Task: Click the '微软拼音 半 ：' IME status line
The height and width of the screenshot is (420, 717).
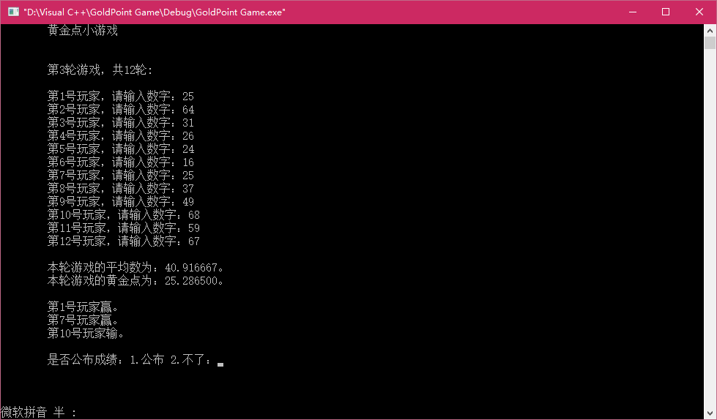Action: pyautogui.click(x=39, y=413)
